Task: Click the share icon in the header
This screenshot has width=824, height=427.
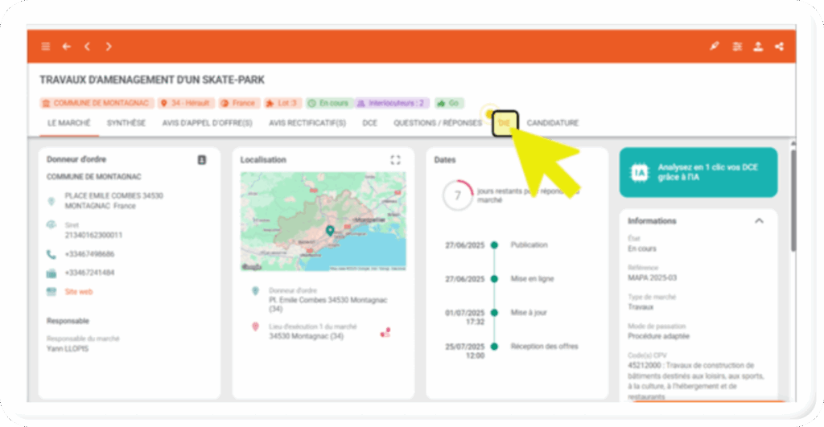Action: click(779, 47)
